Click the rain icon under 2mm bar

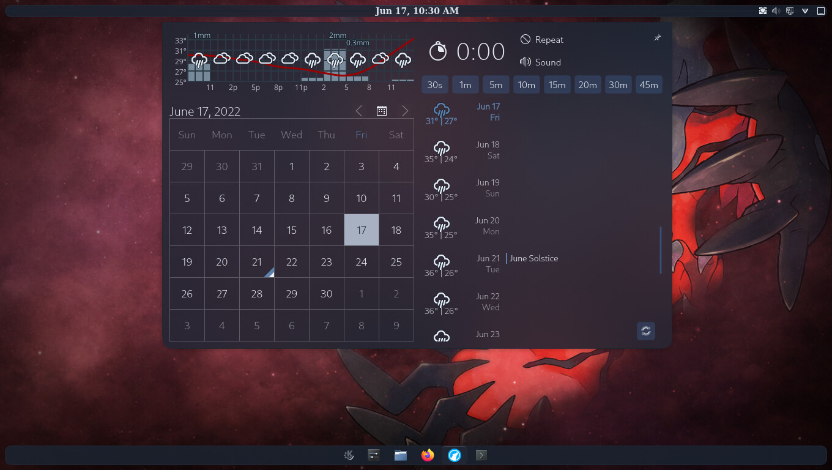(335, 60)
